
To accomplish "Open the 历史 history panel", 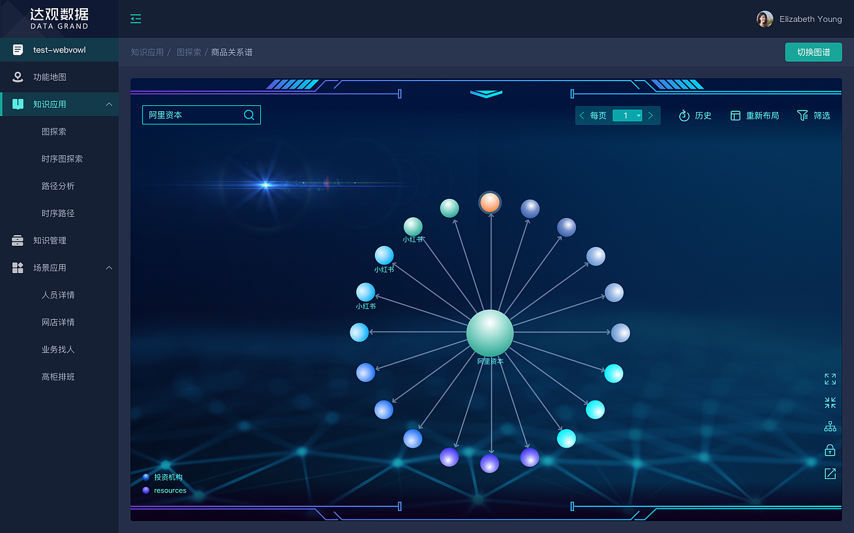I will click(695, 115).
